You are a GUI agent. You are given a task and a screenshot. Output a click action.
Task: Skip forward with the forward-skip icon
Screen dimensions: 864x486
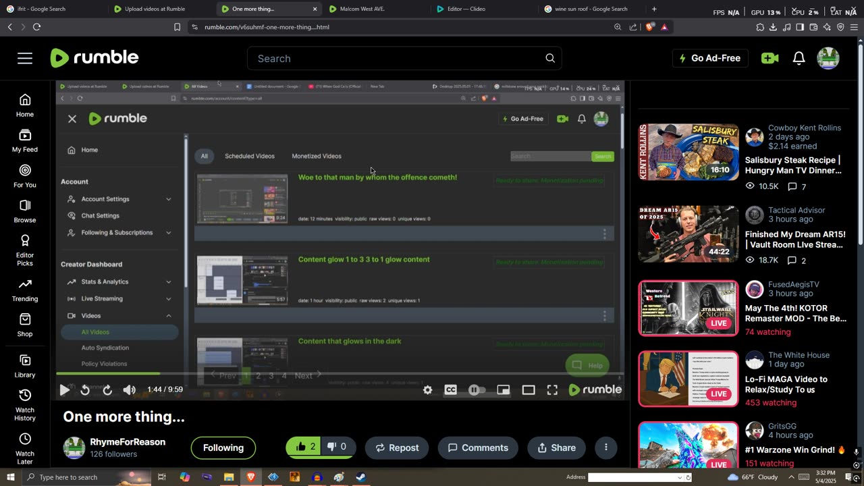point(107,389)
